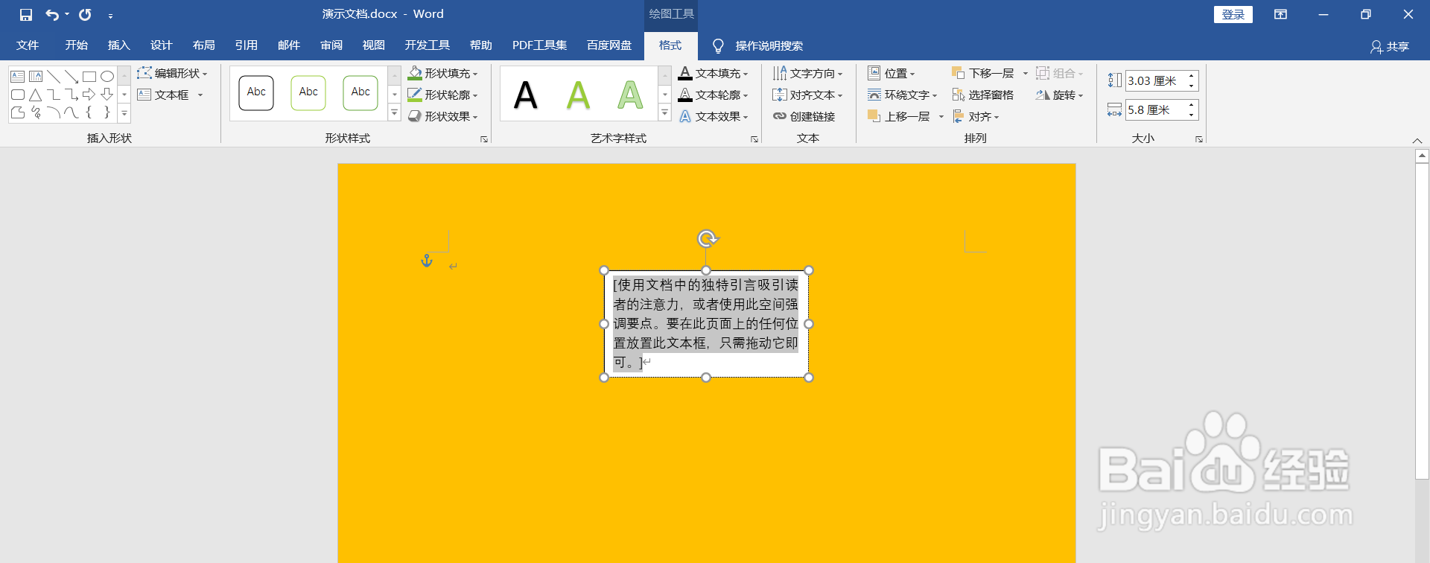Apply the green gradient A WordArt style
Screen dimensions: 1430x563
tap(630, 95)
